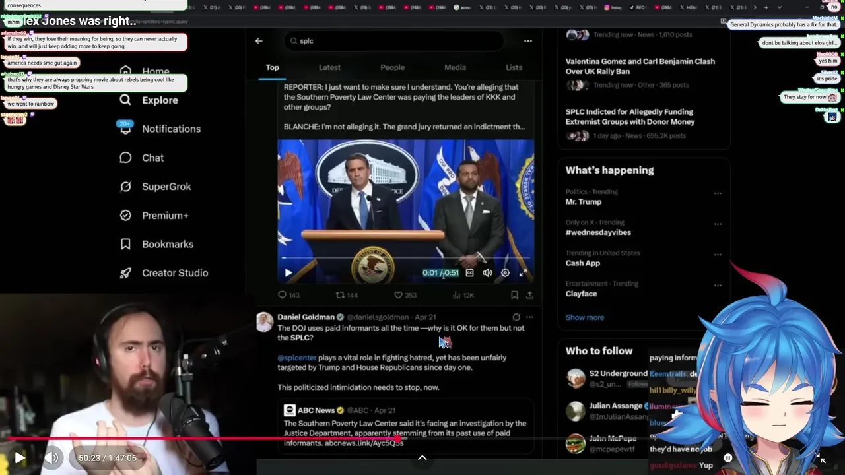Open the #wednesdayvibes trending topic
The image size is (845, 475).
pos(598,232)
